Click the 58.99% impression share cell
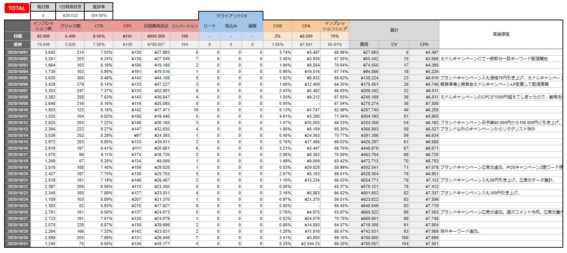The height and width of the screenshot is (253, 567). coord(334,167)
